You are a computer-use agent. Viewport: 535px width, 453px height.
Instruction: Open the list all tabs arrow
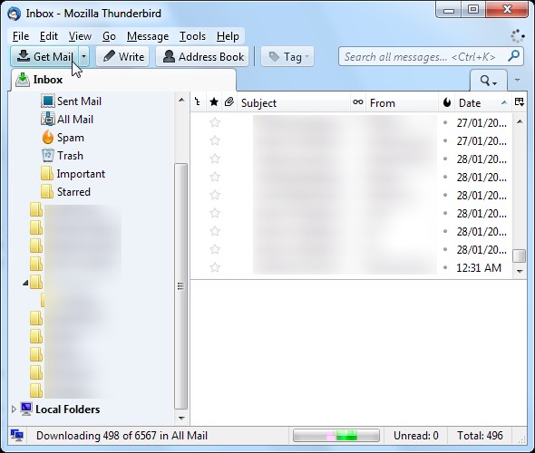coord(517,80)
